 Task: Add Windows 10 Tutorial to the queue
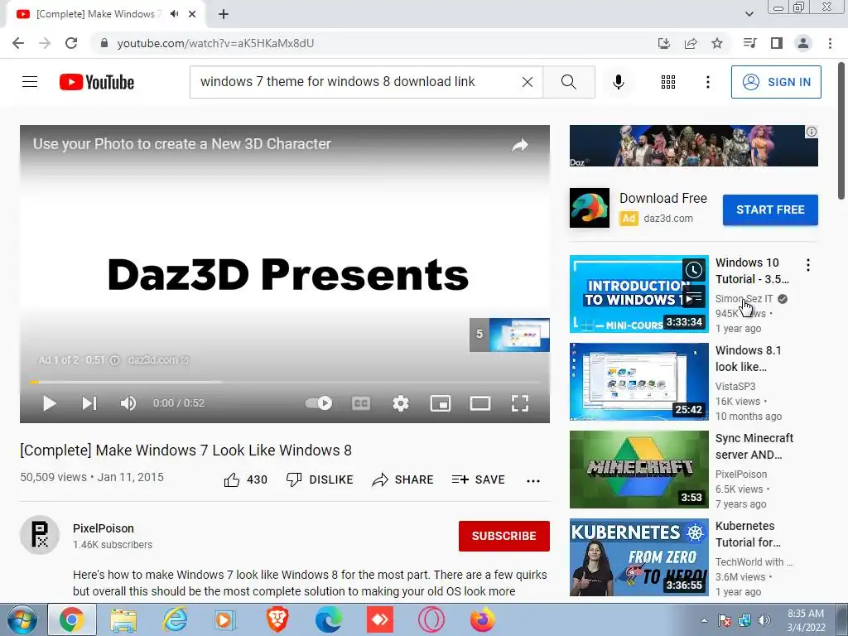click(694, 297)
